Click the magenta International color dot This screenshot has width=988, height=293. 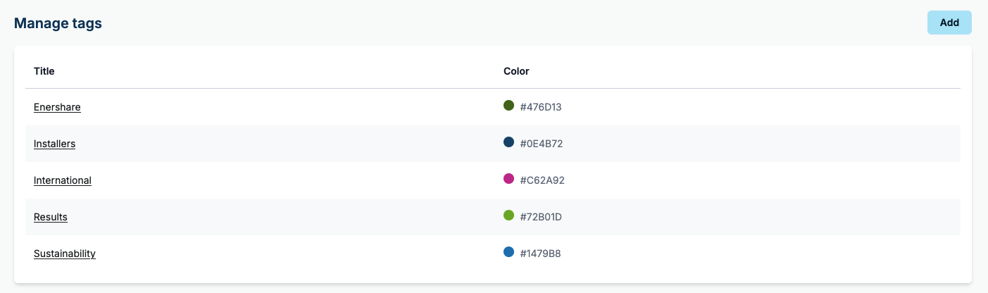[x=509, y=179]
